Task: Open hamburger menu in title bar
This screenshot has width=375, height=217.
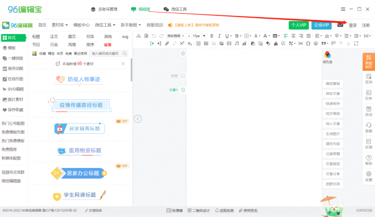Action: tap(343, 9)
